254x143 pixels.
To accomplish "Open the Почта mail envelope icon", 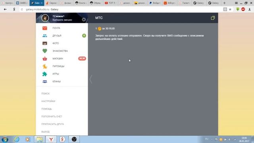I will [x=45, y=28].
